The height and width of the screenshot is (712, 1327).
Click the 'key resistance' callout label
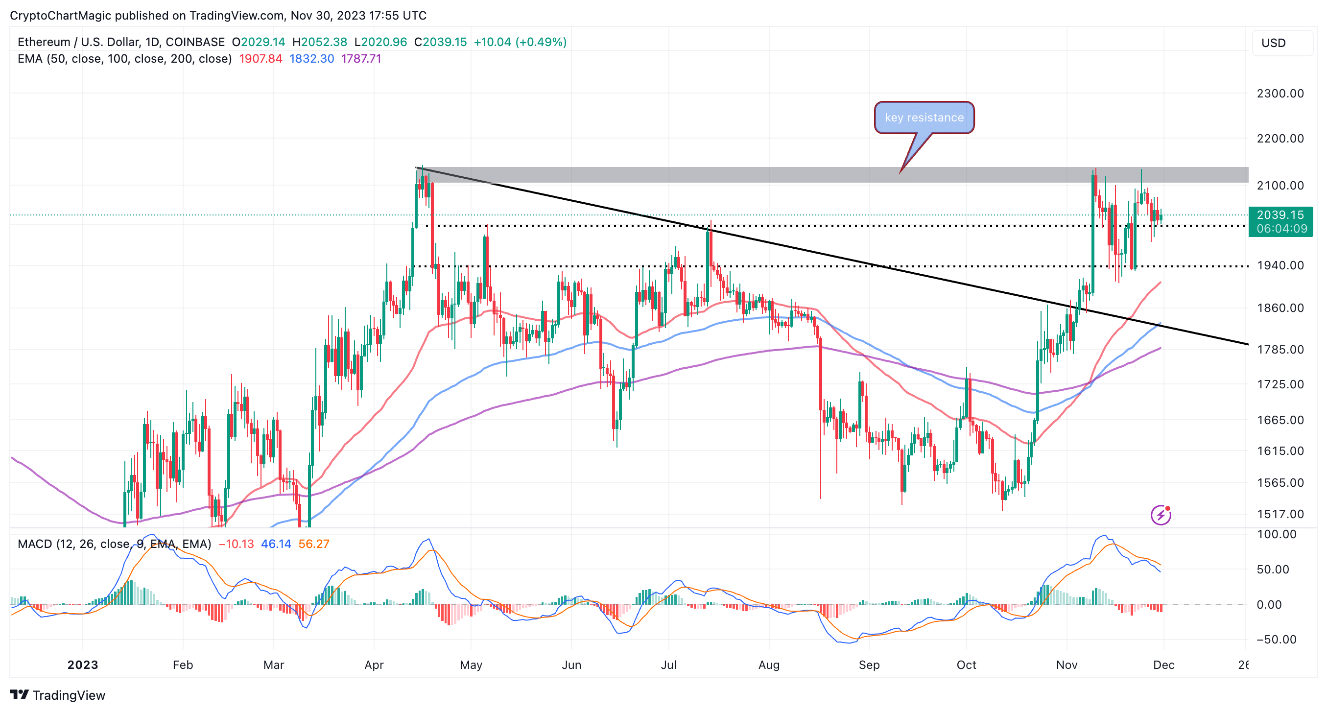pos(924,118)
